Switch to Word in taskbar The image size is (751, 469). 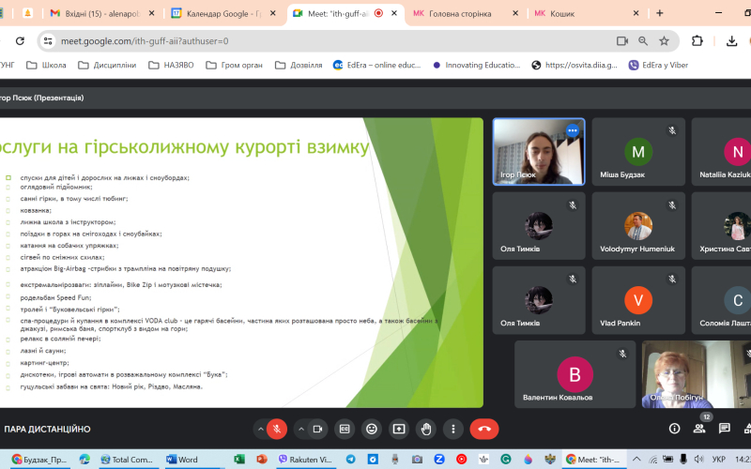click(x=182, y=460)
